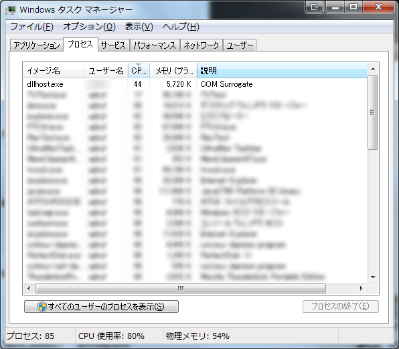Image resolution: width=399 pixels, height=349 pixels.
Task: Click the window switch icon button in title bar
Action: click(x=314, y=7)
